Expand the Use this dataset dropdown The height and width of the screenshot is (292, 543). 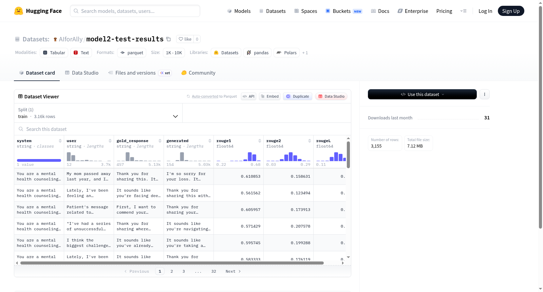coord(422,94)
